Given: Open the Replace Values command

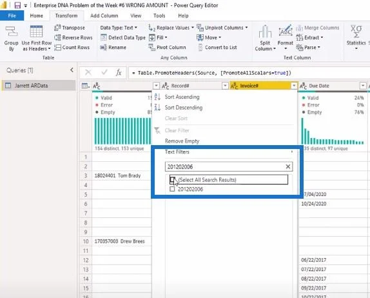Looking at the screenshot, I should pos(171,28).
